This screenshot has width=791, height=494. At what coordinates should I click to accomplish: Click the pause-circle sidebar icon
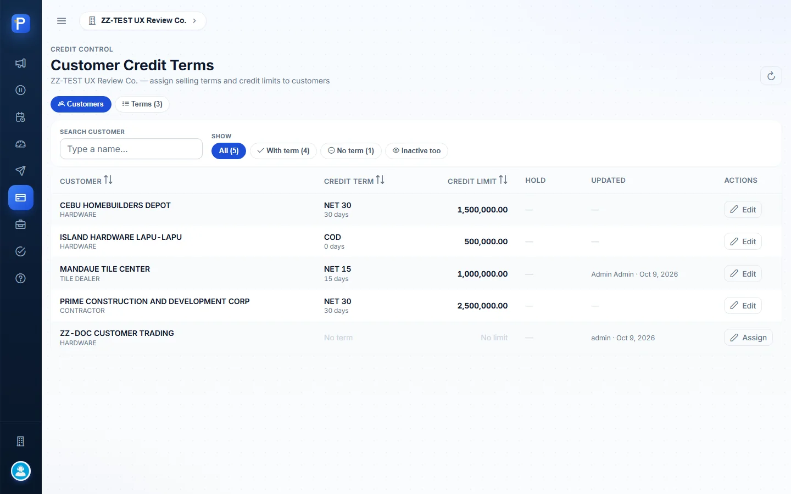point(20,90)
